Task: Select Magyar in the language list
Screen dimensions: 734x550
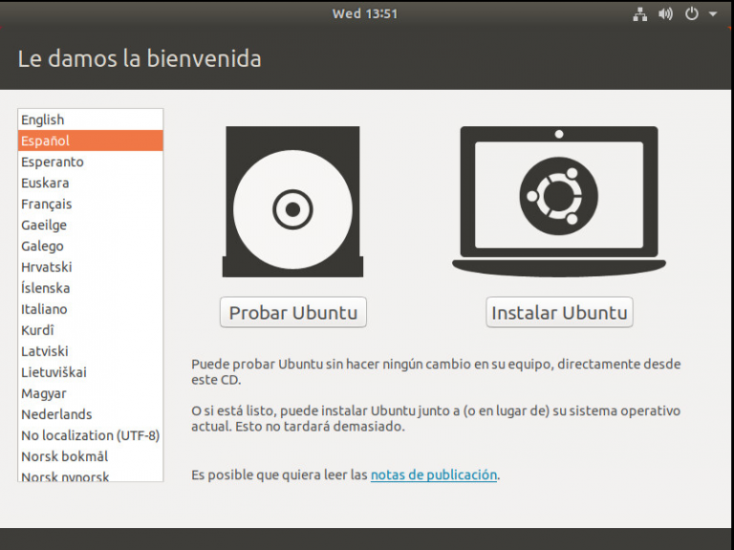Action: coord(46,392)
